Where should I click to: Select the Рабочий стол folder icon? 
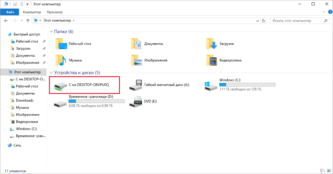[61, 44]
